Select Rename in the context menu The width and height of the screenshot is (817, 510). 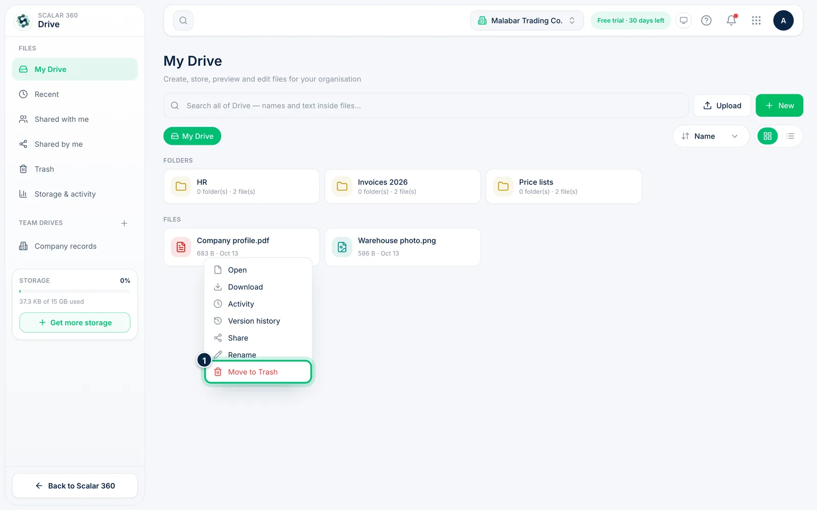click(258, 355)
